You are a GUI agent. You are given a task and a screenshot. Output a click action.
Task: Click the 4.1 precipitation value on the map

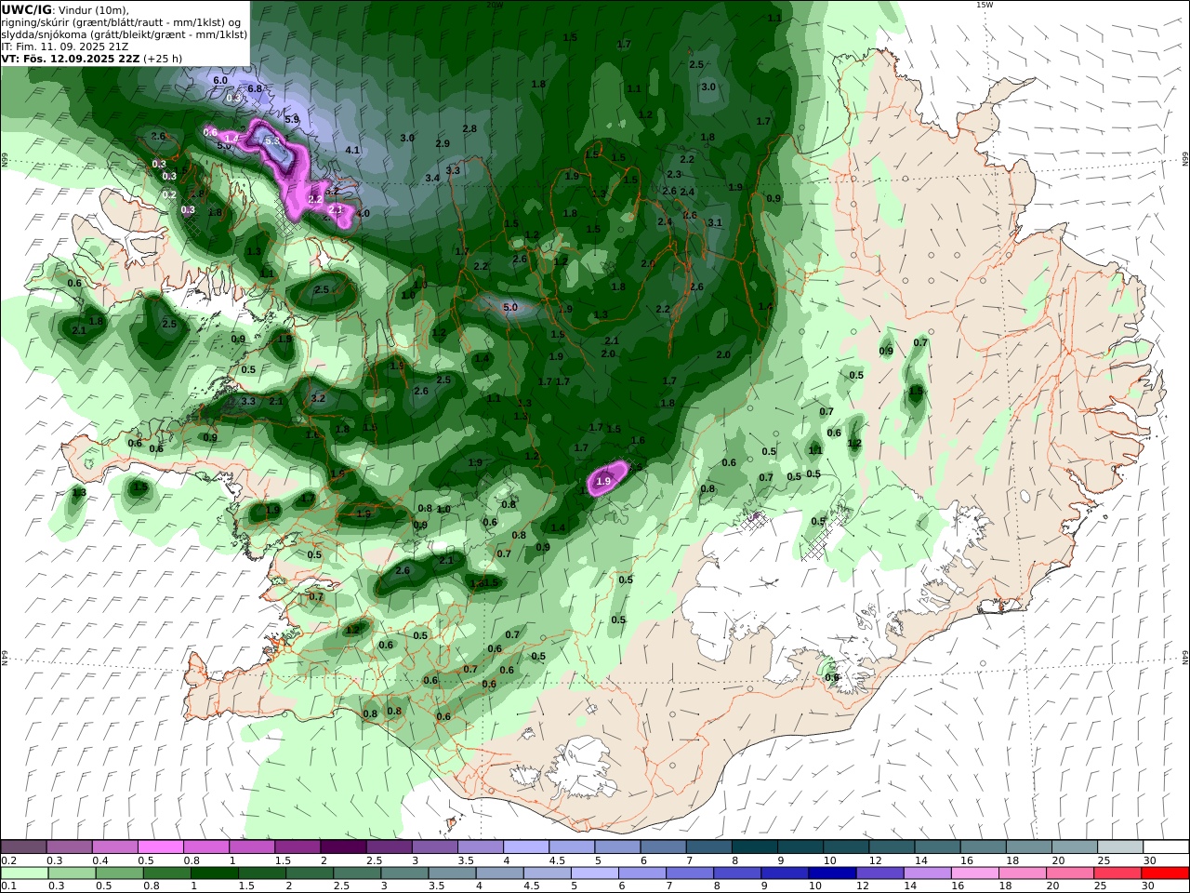352,150
